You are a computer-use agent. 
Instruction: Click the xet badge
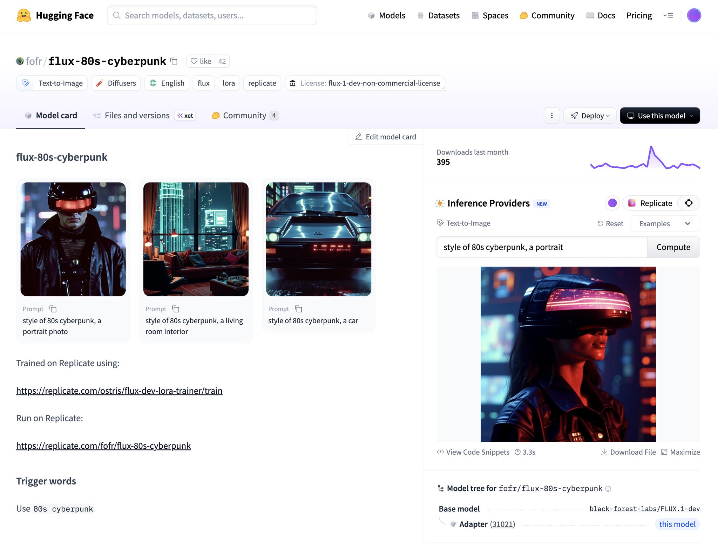pyautogui.click(x=185, y=116)
